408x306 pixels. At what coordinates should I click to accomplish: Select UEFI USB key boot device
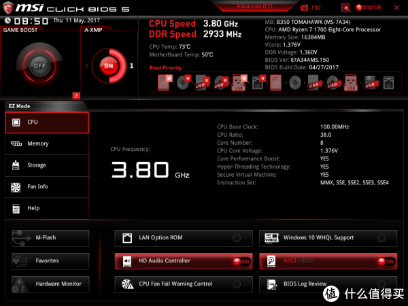pyautogui.click(x=239, y=82)
